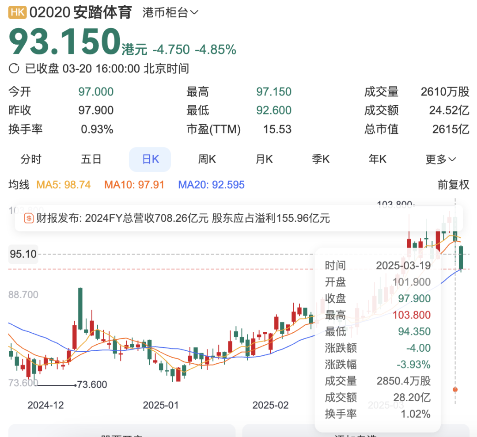Toggle the MA5 moving average indicator

pyautogui.click(x=64, y=185)
